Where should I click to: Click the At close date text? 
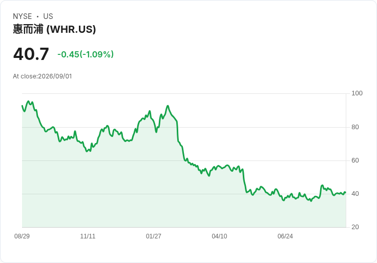pyautogui.click(x=43, y=76)
